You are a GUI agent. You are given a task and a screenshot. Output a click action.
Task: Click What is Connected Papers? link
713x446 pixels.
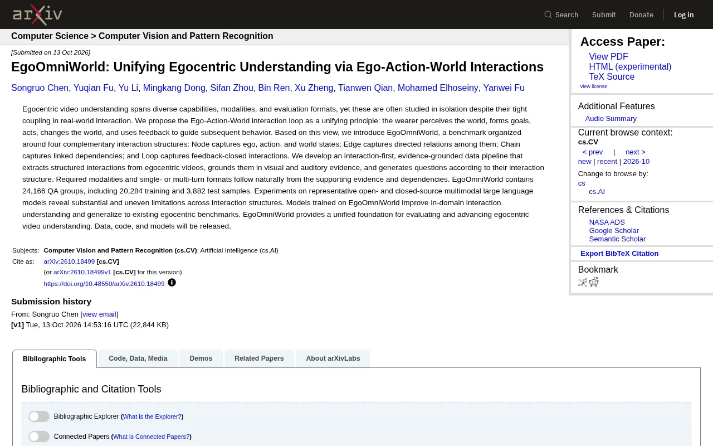[152, 437]
